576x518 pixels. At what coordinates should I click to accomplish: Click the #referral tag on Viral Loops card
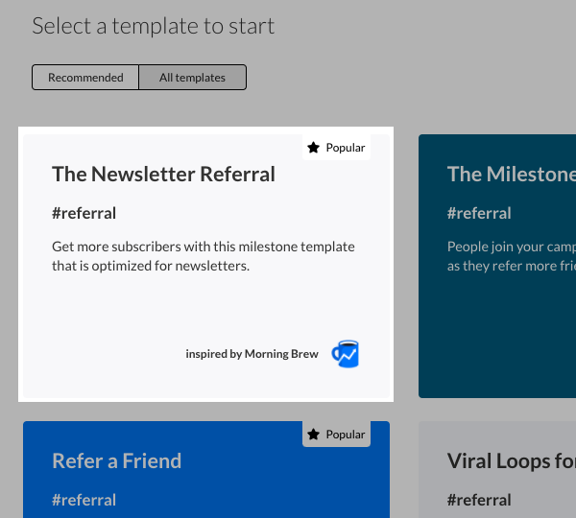tap(479, 500)
